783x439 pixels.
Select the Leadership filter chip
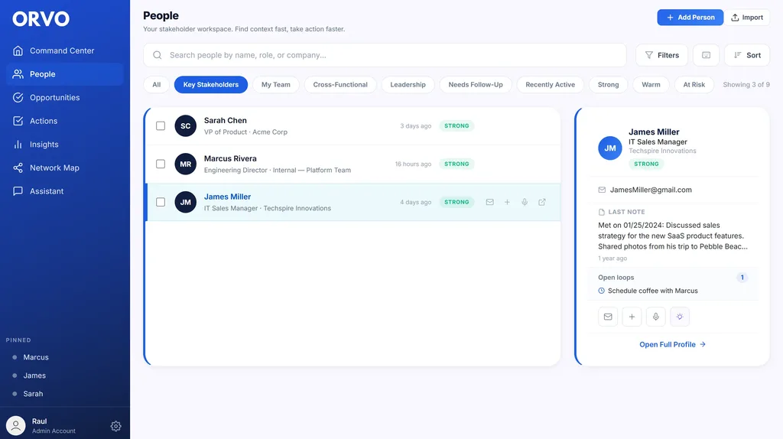tap(408, 84)
